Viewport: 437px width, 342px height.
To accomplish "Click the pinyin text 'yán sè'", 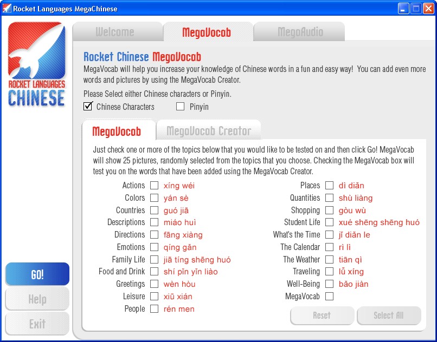I will pyautogui.click(x=176, y=198).
